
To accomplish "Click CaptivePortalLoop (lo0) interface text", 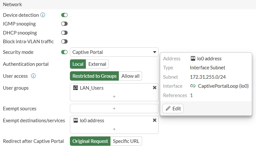I will pyautogui.click(x=223, y=86).
